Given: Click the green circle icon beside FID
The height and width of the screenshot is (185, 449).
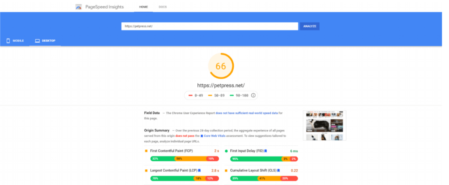Looking at the screenshot, I should point(226,151).
